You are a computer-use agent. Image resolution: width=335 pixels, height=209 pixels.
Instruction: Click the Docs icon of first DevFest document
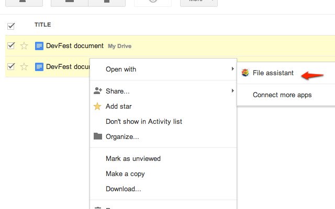point(39,46)
